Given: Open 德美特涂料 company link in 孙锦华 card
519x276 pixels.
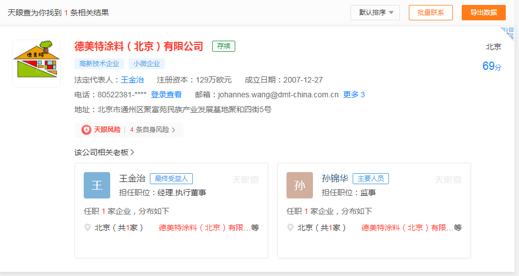Looking at the screenshot, I should coord(407,228).
